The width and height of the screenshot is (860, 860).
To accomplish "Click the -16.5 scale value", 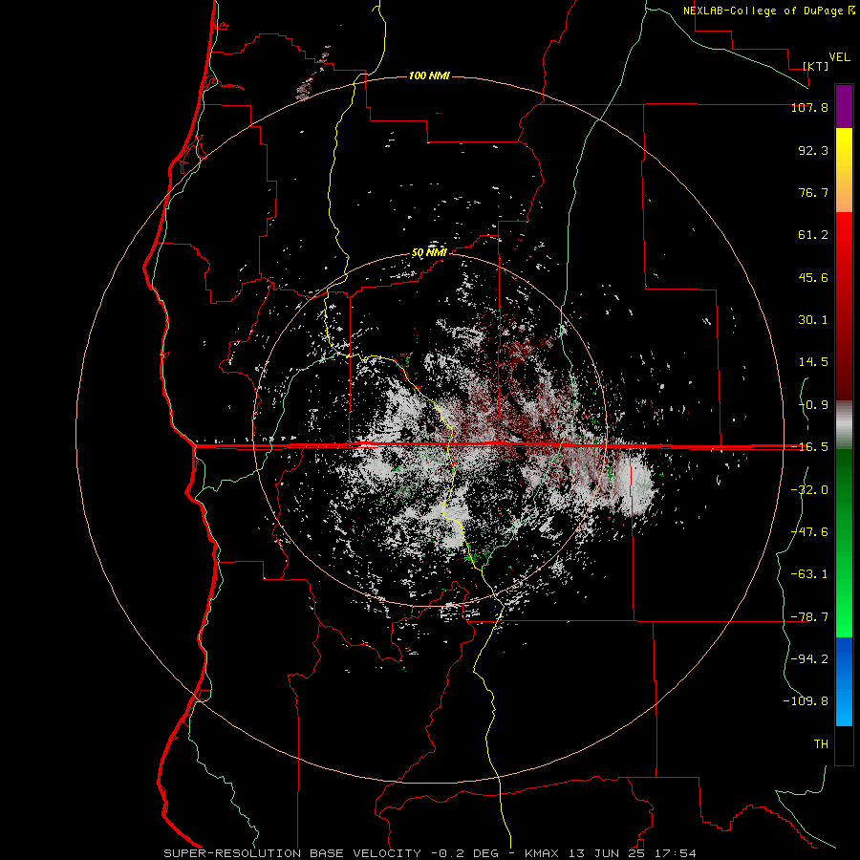I will coord(809,447).
